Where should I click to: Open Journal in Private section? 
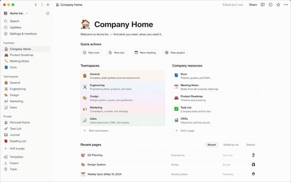coord(26,135)
